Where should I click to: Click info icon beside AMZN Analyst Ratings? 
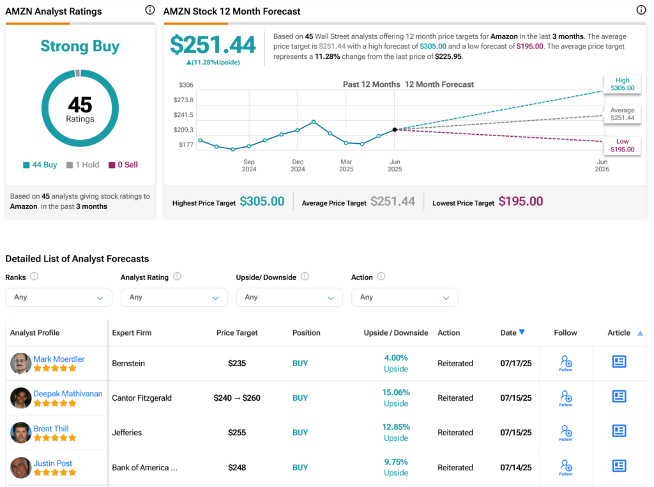[149, 10]
